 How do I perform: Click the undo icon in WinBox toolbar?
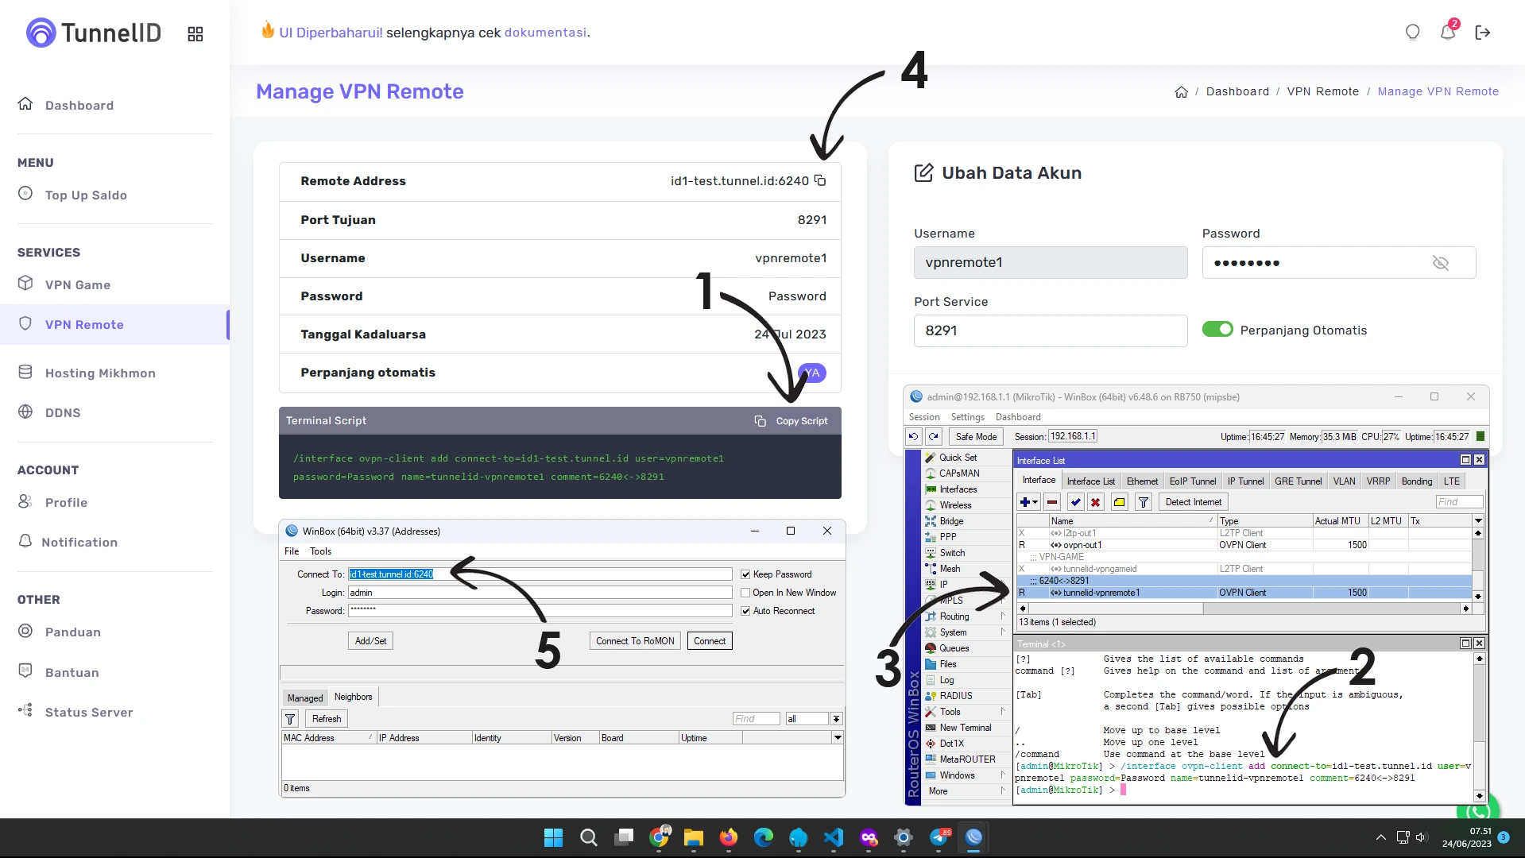913,436
